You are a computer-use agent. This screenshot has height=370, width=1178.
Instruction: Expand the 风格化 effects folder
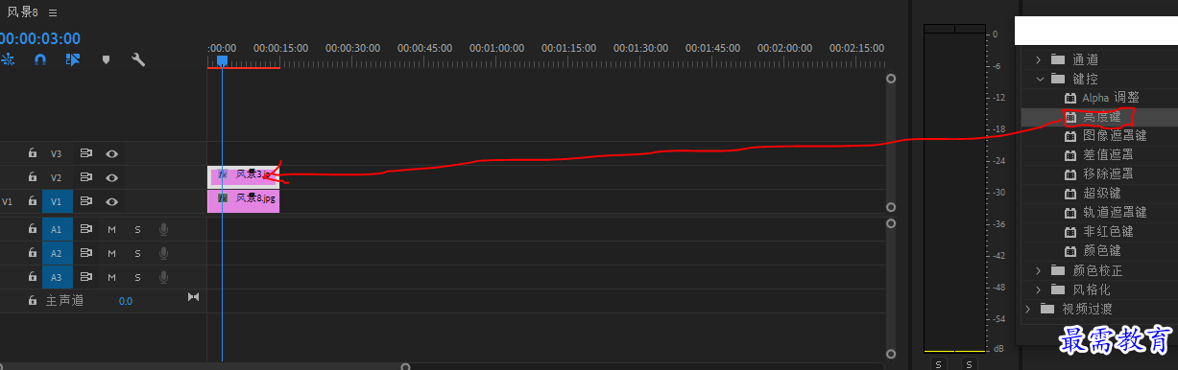1039,289
